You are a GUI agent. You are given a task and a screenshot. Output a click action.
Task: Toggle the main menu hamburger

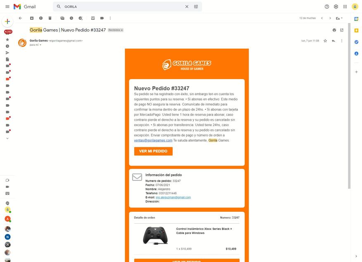click(7, 7)
